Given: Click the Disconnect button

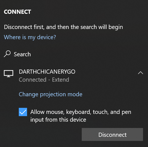Looking at the screenshot, I should [x=112, y=135].
